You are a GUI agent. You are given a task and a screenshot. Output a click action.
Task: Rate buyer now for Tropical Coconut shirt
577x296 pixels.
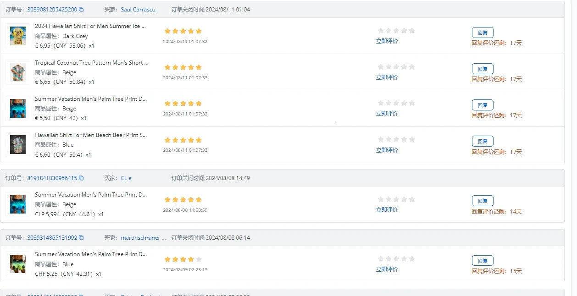click(387, 77)
